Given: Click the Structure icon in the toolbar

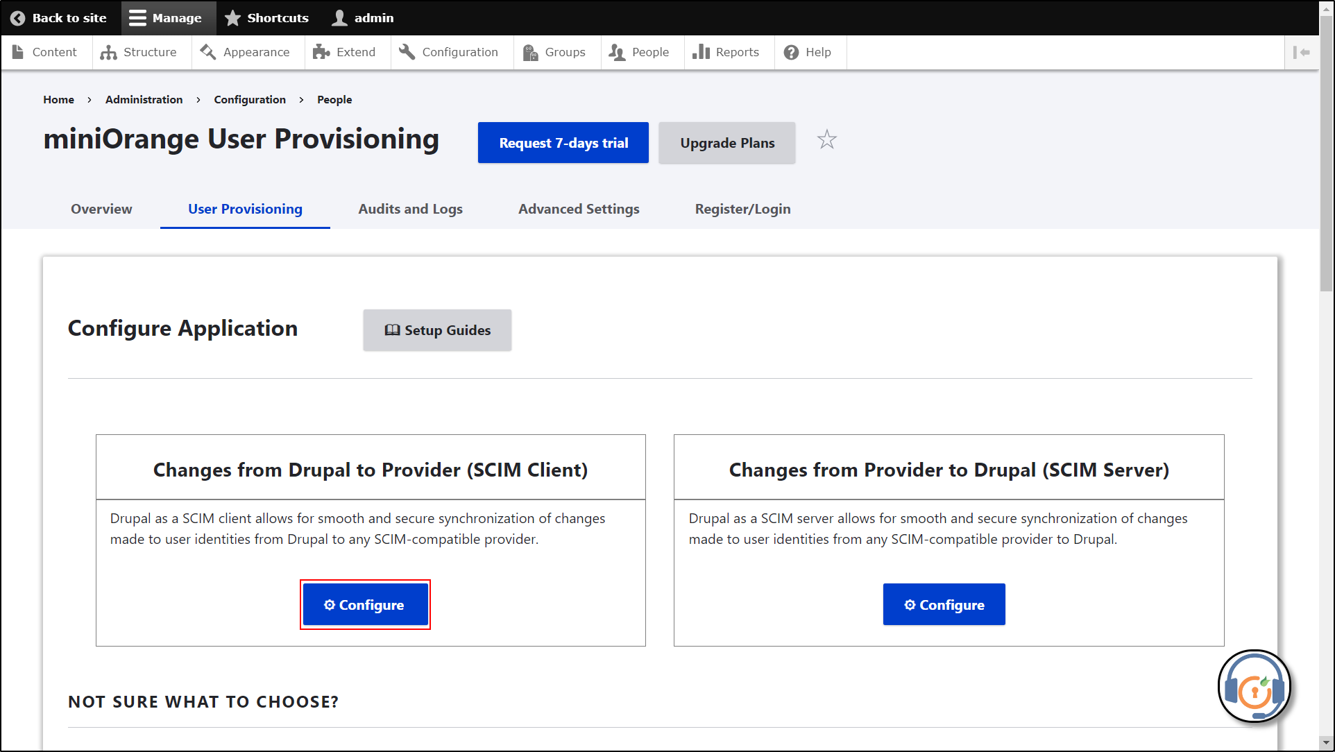Looking at the screenshot, I should (109, 52).
